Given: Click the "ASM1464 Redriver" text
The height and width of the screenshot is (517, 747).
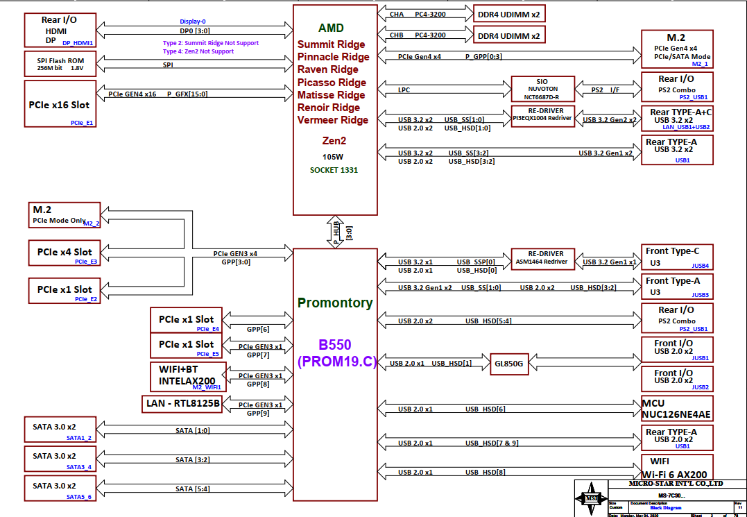Looking at the screenshot, I should pyautogui.click(x=543, y=262).
